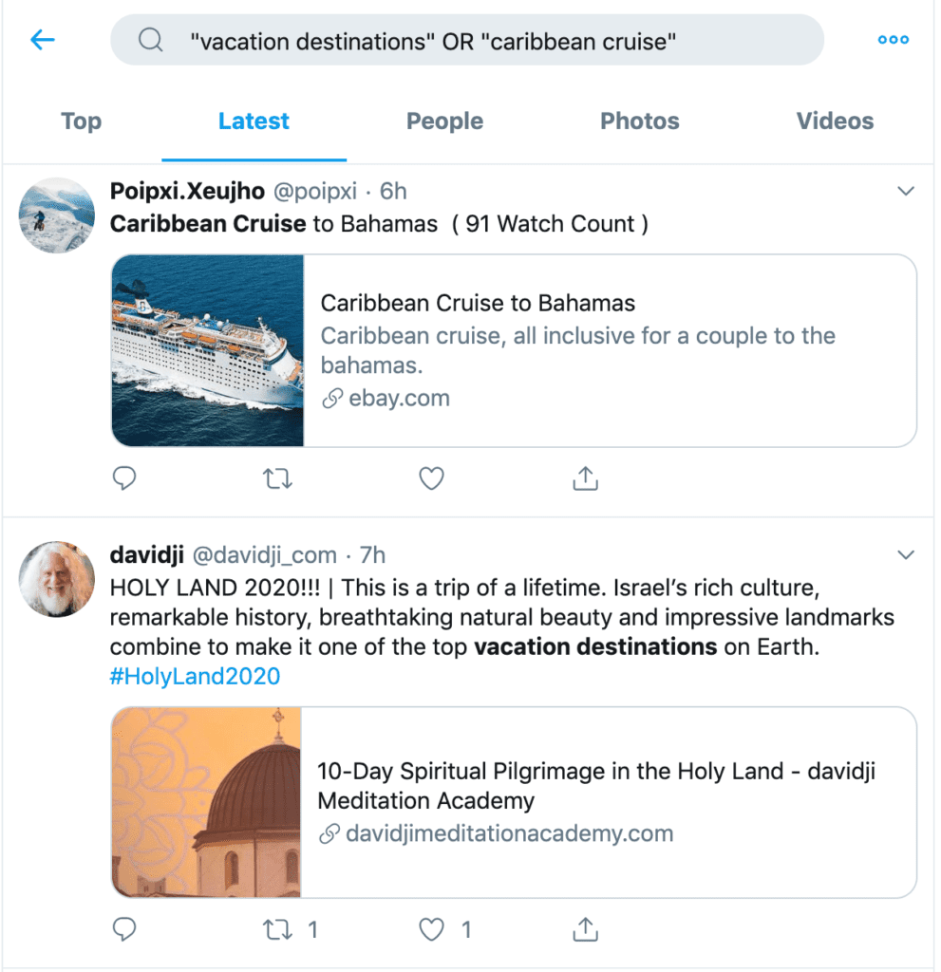The image size is (941, 972).
Task: Like davidji's Holy Land 2020 tweet
Action: point(431,929)
